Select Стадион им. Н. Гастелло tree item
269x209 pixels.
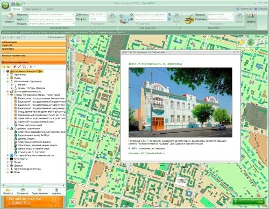tap(32, 152)
